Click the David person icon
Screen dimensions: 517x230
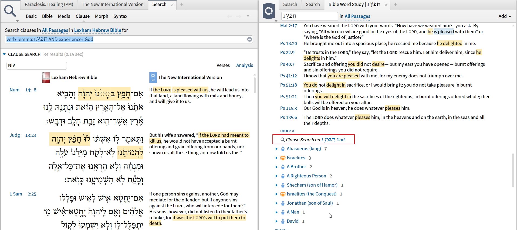click(x=283, y=221)
